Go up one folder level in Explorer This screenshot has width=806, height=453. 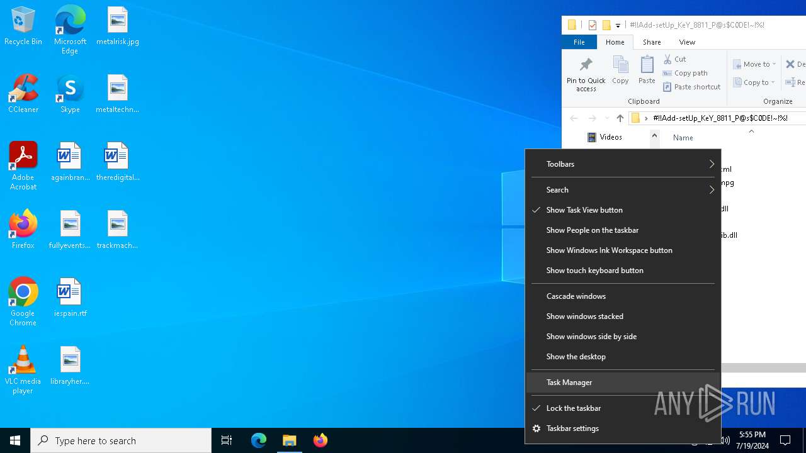point(620,118)
